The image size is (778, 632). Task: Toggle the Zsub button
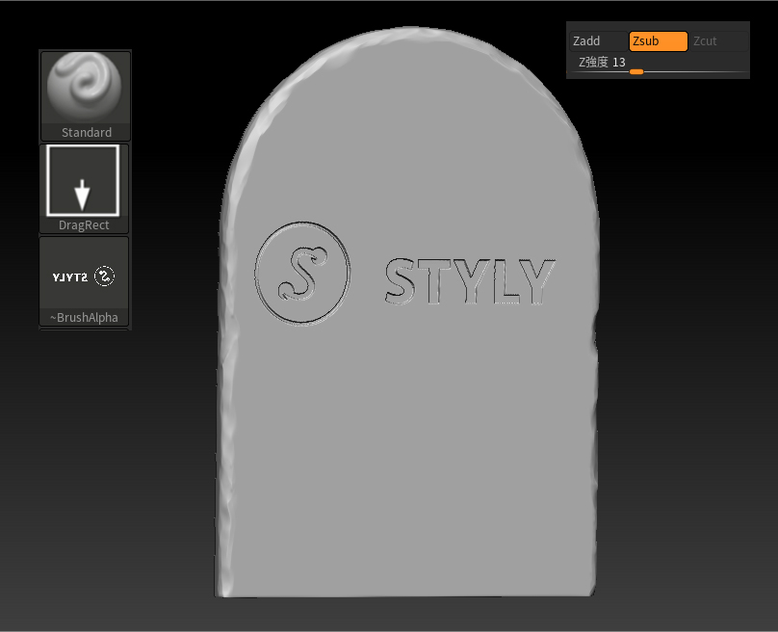point(658,41)
